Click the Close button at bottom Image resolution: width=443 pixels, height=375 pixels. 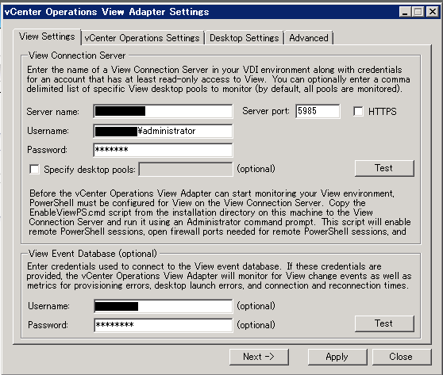pos(402,357)
